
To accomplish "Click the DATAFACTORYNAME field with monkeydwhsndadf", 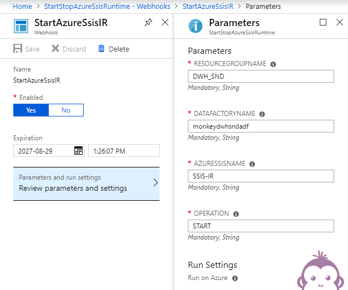I will [261, 126].
